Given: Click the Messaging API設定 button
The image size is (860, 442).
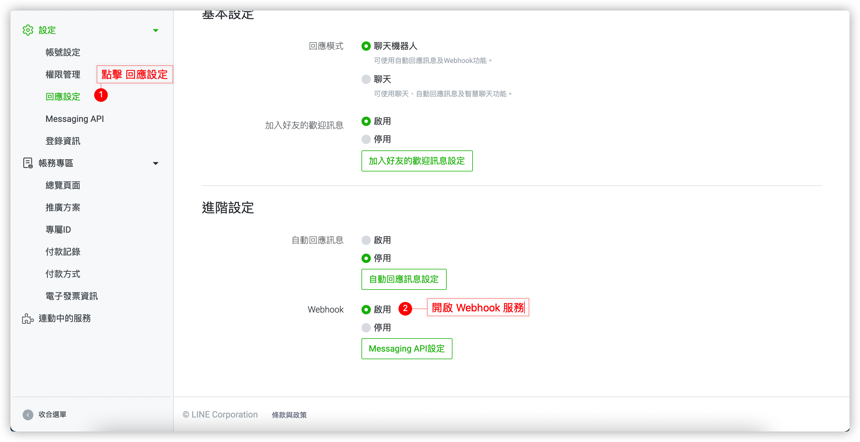Looking at the screenshot, I should (x=406, y=348).
